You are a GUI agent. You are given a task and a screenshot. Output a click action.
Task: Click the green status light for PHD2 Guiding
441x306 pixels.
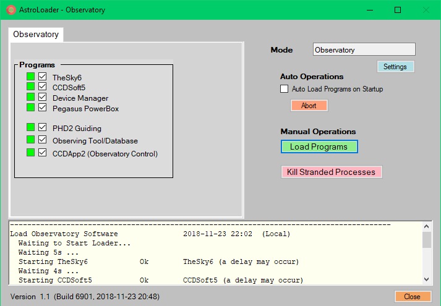[31, 127]
